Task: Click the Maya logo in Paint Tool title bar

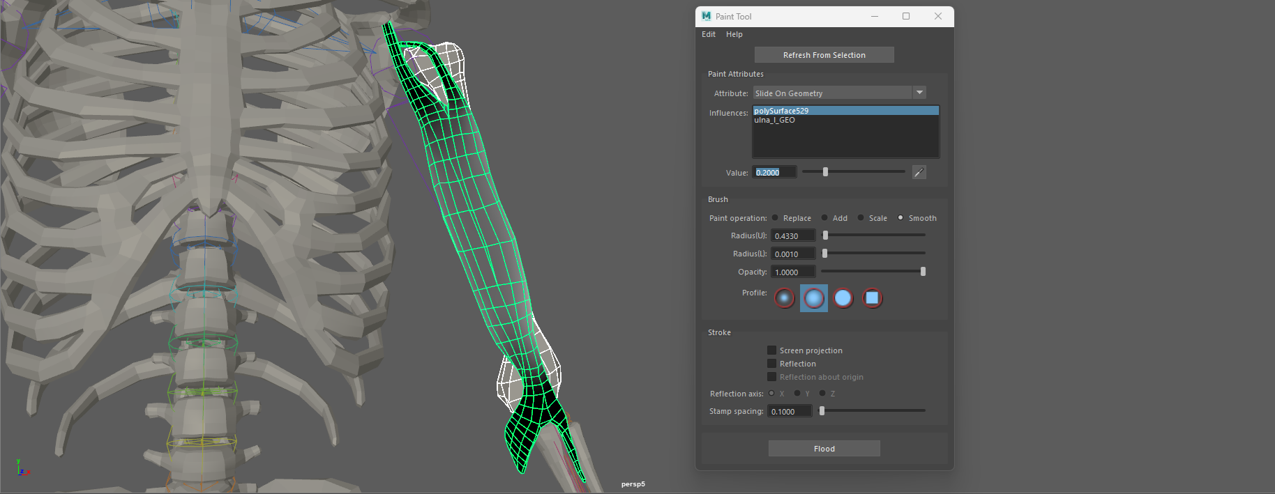Action: (706, 16)
